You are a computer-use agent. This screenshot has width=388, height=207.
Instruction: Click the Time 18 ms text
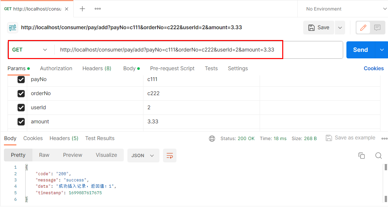[x=273, y=138]
